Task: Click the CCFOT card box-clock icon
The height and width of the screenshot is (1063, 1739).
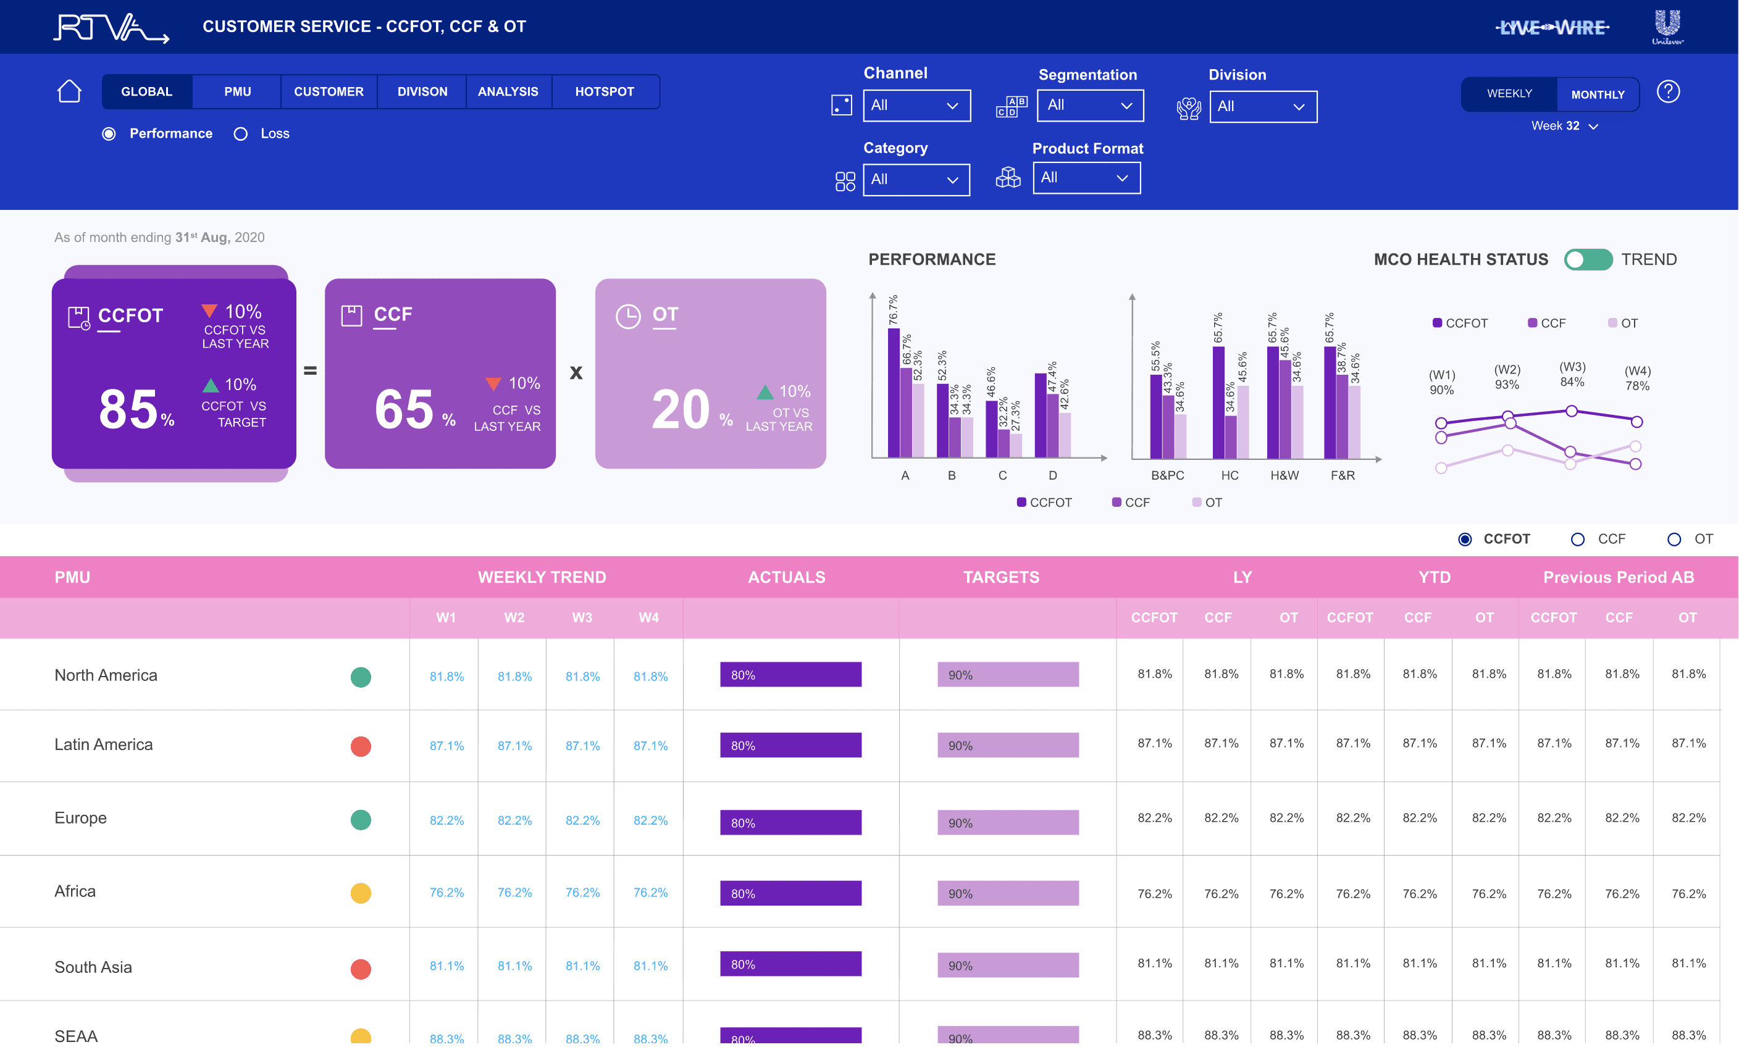Action: point(78,317)
